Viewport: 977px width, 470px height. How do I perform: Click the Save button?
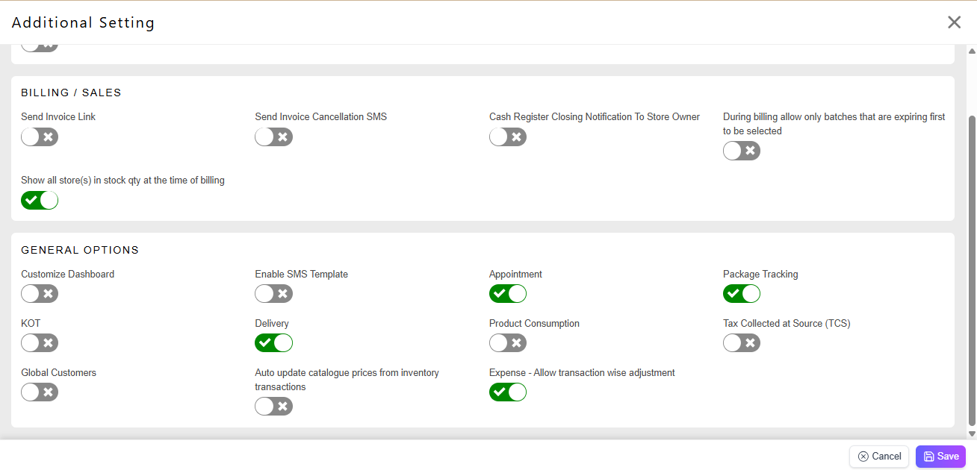tap(940, 457)
